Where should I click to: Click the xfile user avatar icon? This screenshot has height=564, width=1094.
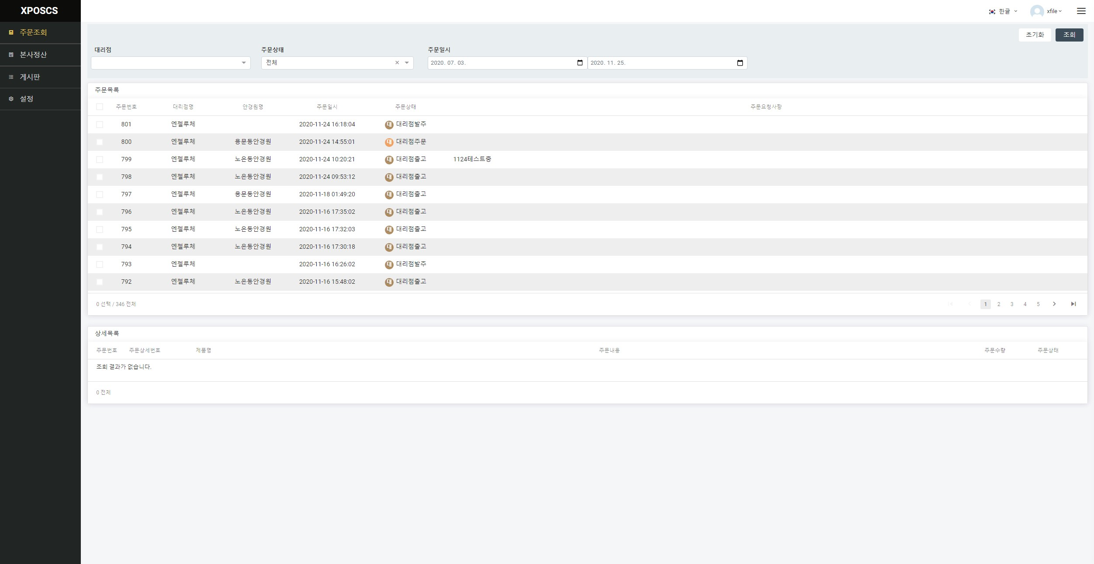(1037, 11)
